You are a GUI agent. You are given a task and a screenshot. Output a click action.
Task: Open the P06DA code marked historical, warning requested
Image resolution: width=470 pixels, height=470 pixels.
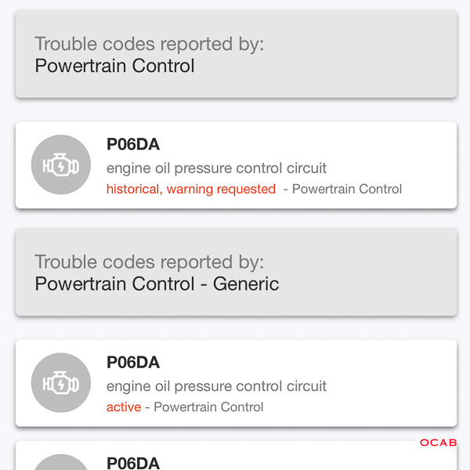(x=237, y=164)
